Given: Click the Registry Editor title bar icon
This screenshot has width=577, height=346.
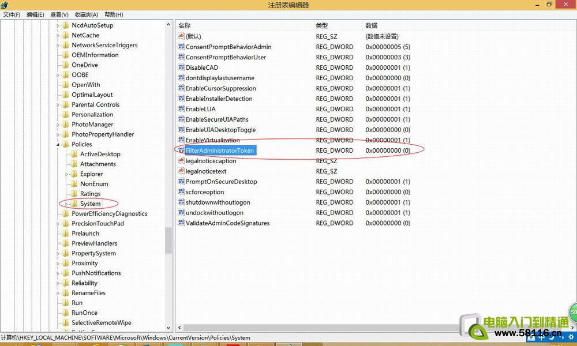Looking at the screenshot, I should point(5,5).
